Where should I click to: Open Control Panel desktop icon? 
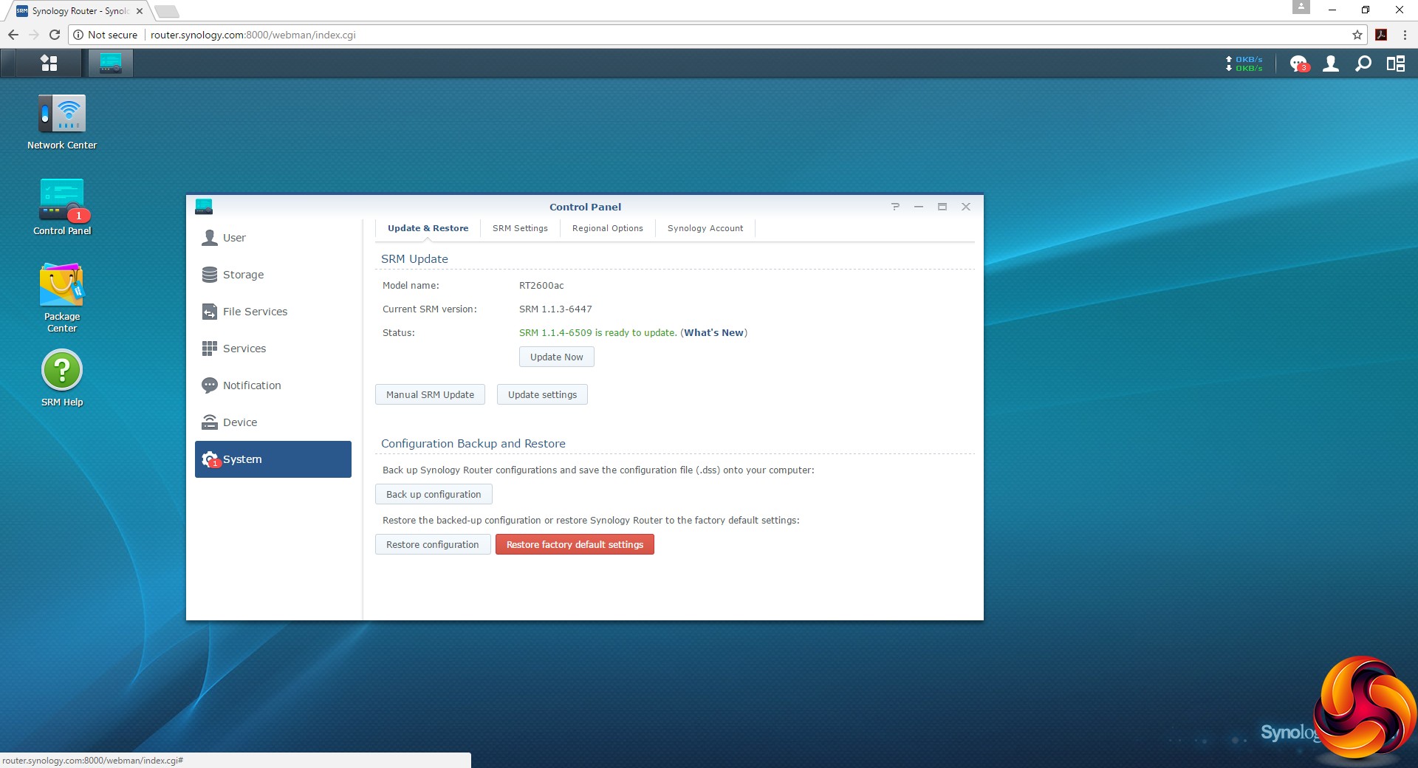click(x=62, y=207)
